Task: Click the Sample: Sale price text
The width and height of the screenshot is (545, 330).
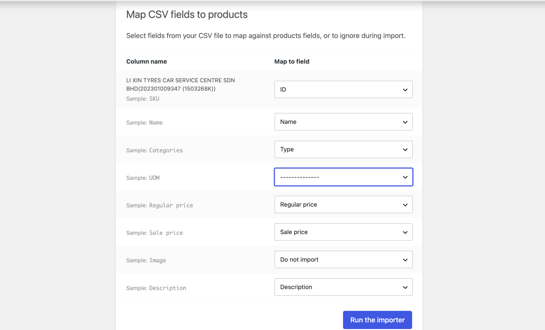Action: coord(154,233)
